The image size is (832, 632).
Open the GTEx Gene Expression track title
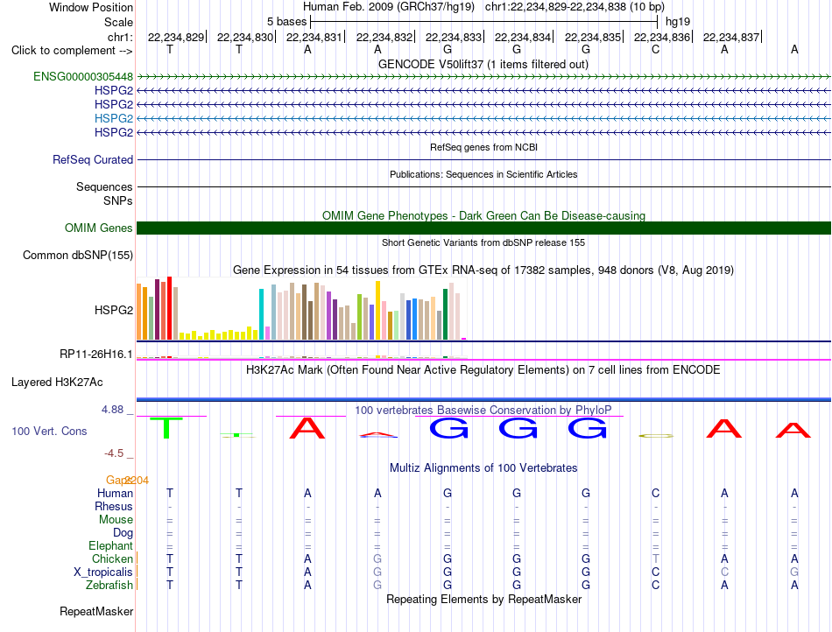coord(483,270)
